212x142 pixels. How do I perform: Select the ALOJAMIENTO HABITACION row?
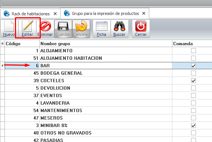click(x=106, y=58)
